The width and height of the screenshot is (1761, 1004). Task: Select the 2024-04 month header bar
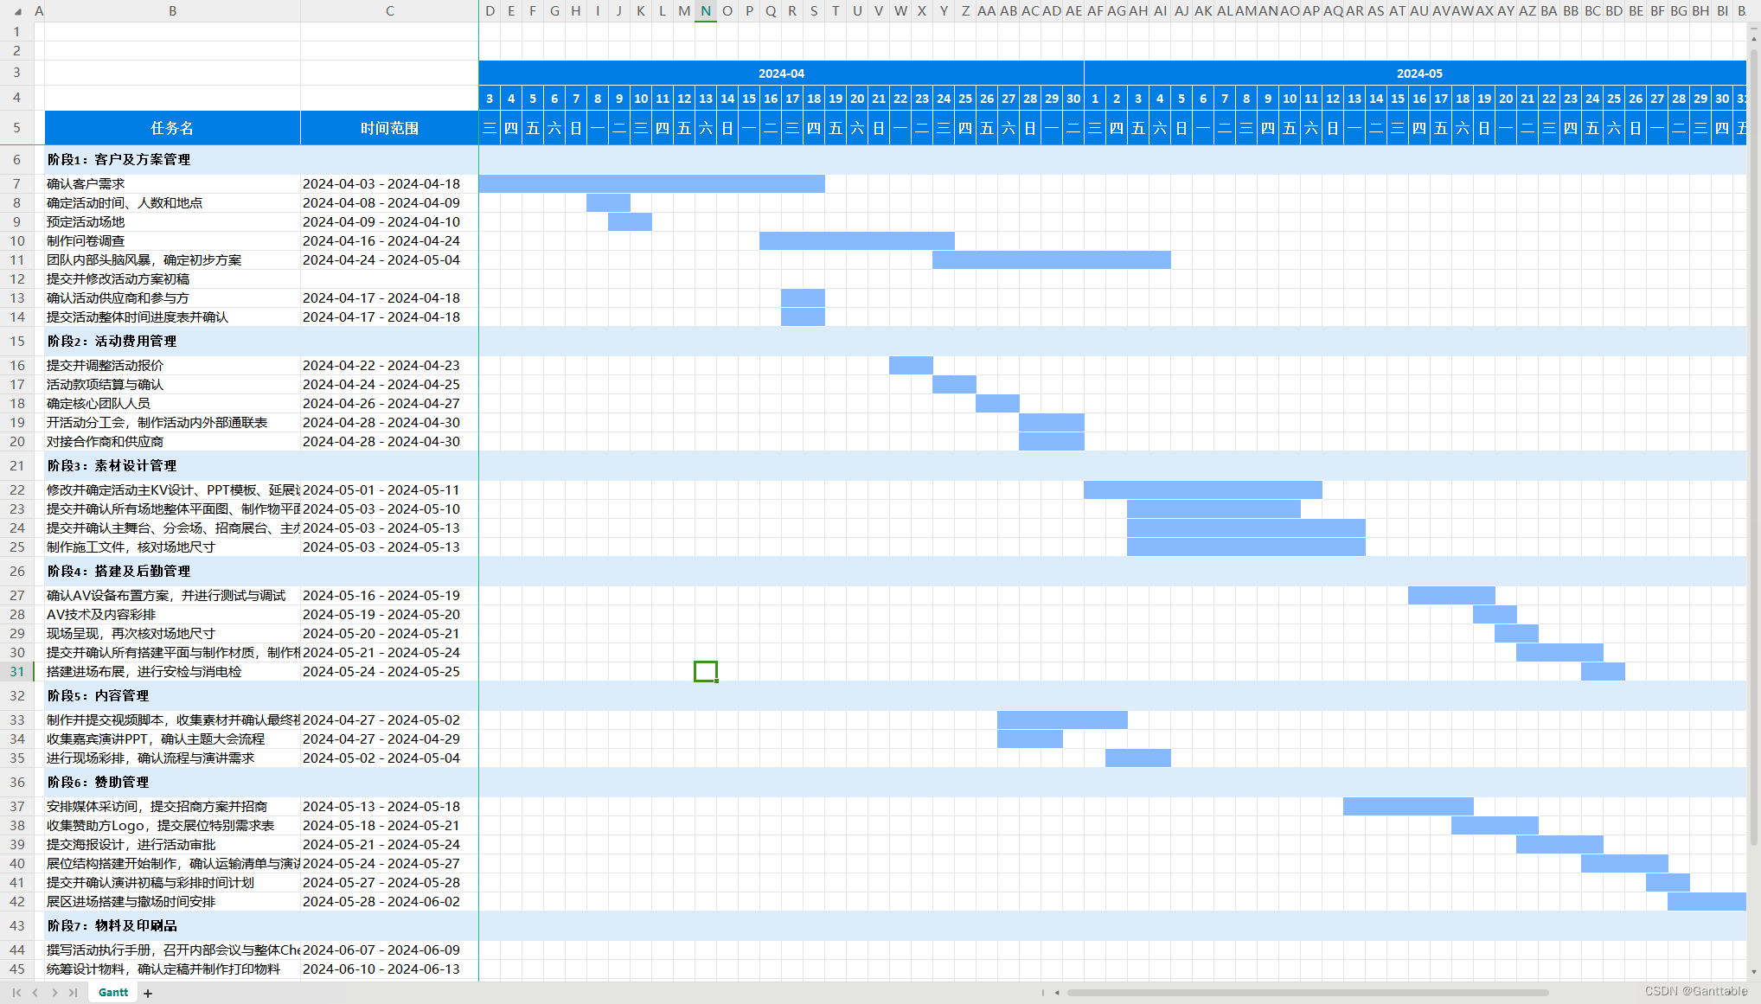tap(780, 74)
